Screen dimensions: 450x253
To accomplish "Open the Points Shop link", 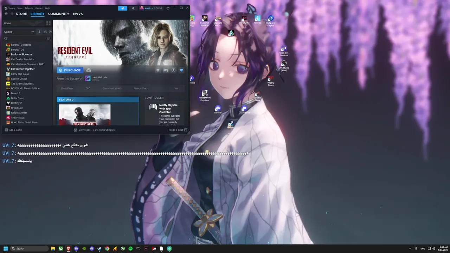I will click(140, 89).
